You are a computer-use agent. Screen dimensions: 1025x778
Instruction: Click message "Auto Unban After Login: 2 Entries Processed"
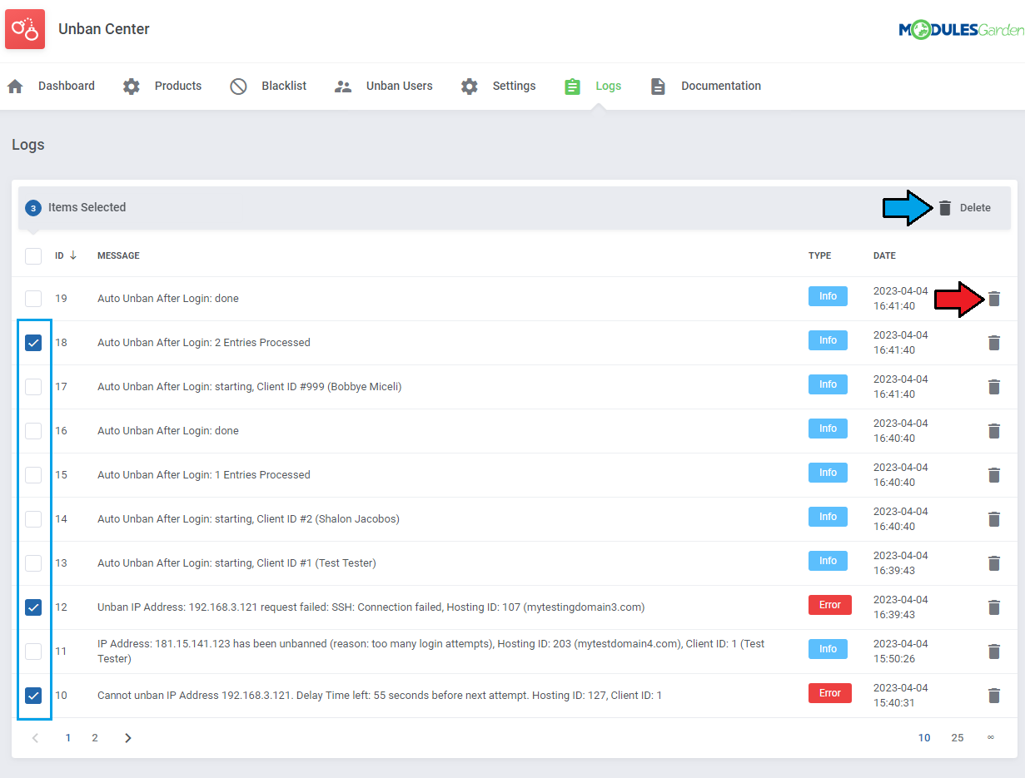204,343
